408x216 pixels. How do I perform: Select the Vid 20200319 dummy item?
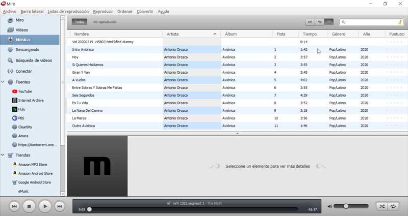[x=237, y=42]
